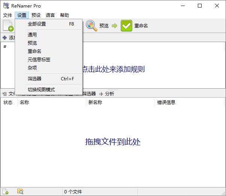Click the 点击此处来添加规则 link

tap(114, 69)
